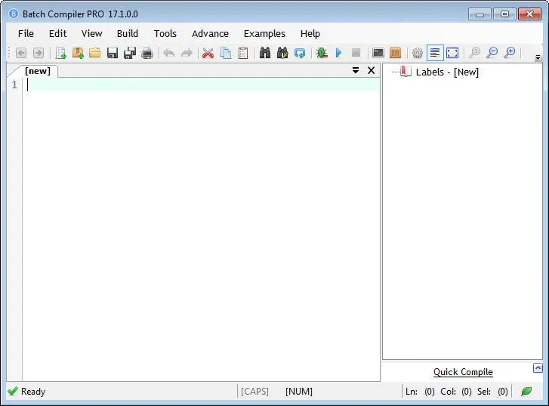Open the Advance menu
This screenshot has height=406, width=549.
[210, 34]
